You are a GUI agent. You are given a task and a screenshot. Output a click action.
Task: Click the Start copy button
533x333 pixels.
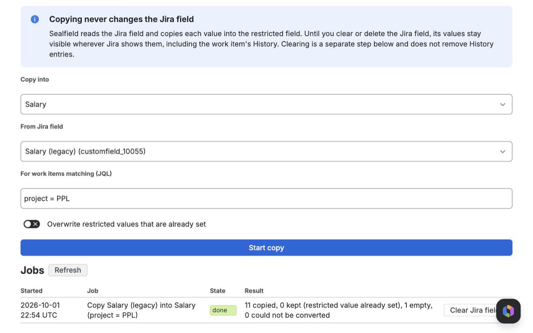coord(266,248)
